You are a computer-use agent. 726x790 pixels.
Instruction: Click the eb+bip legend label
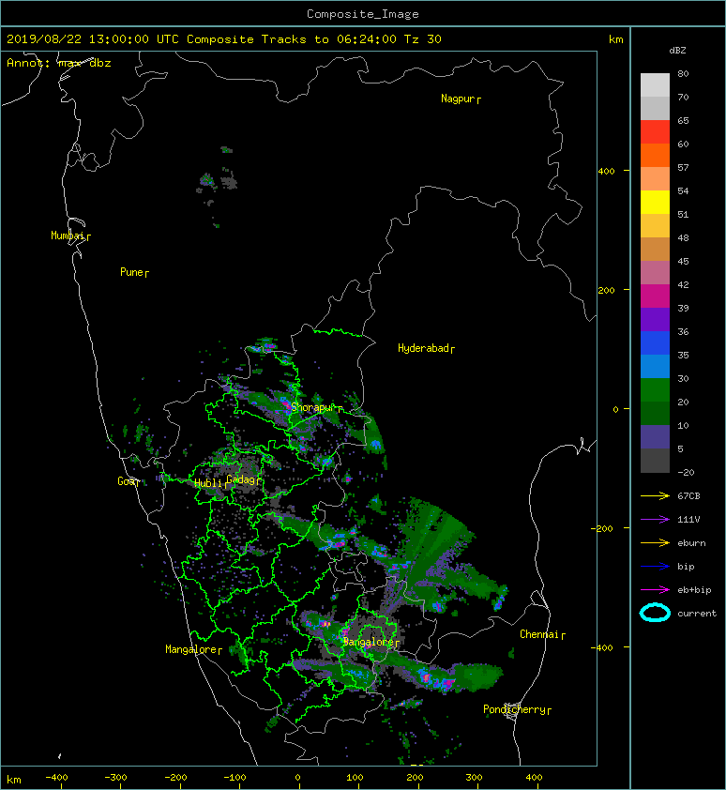pyautogui.click(x=694, y=590)
